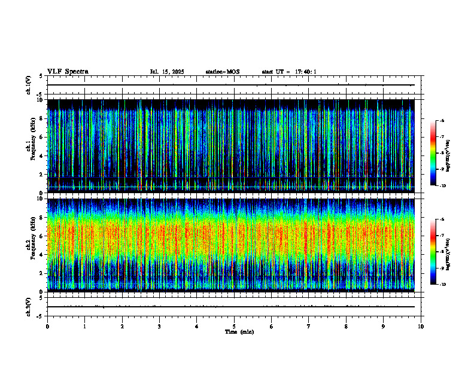Click the ch.2 spectrogram color scale bar
The height and width of the screenshot is (366, 474).
pos(433,252)
